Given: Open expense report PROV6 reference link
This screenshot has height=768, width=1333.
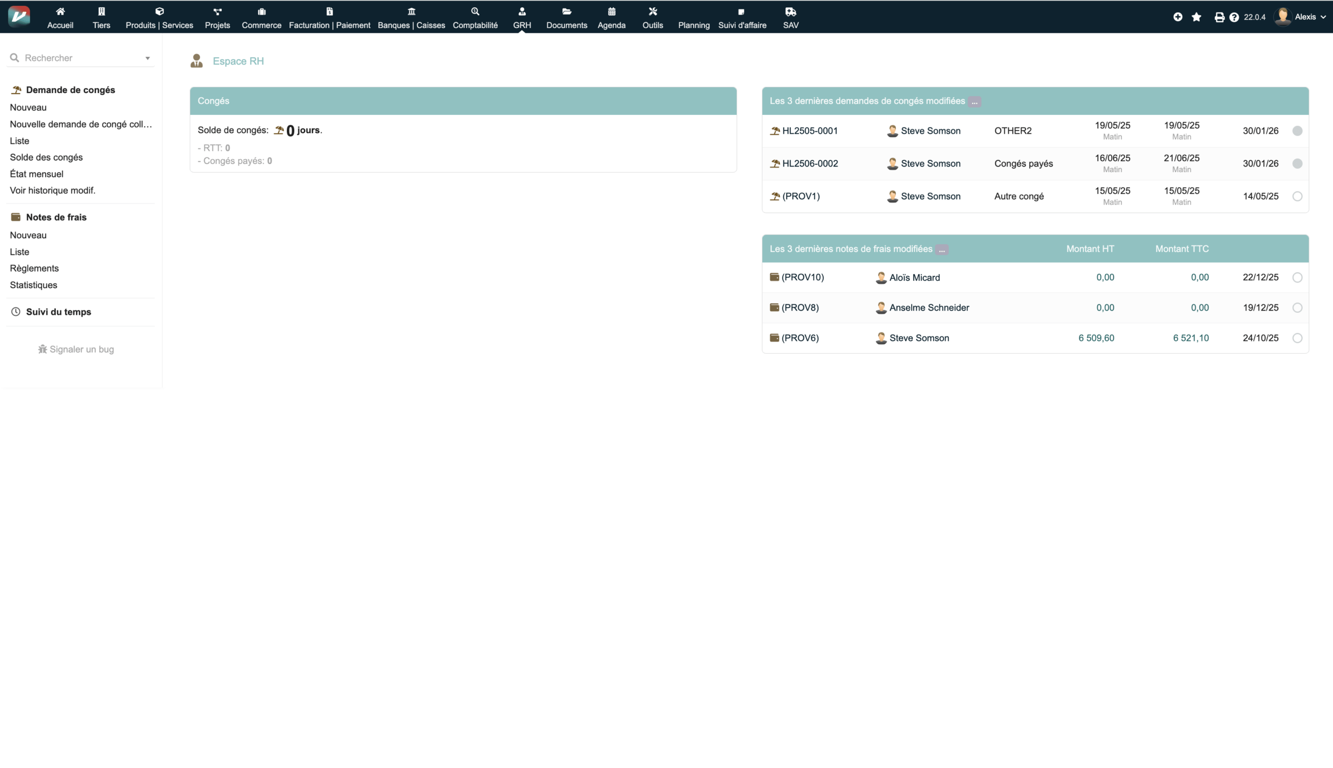Looking at the screenshot, I should [799, 338].
